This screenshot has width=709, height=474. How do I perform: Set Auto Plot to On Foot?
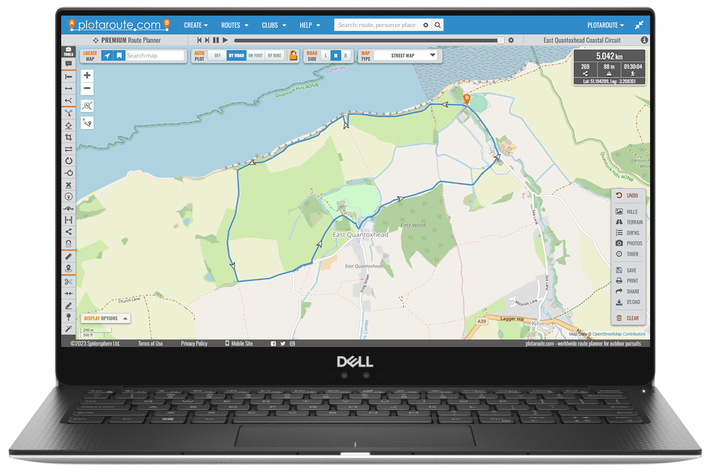coord(255,55)
